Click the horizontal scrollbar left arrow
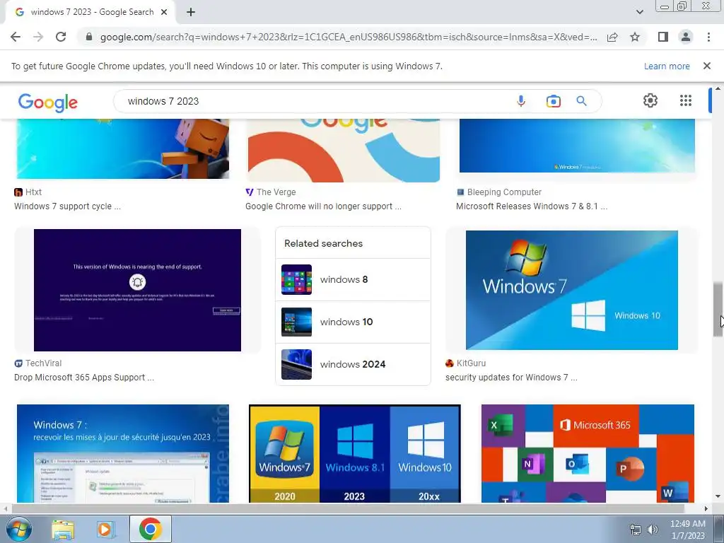Screen dimensions: 724x543 pyautogui.click(x=5, y=509)
